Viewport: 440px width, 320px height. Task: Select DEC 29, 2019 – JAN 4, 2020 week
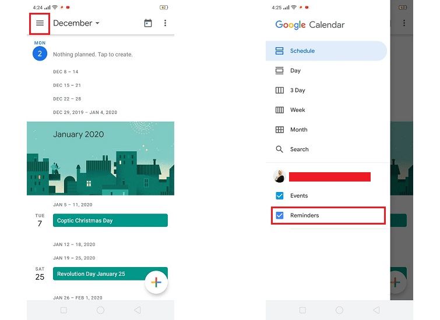[85, 112]
